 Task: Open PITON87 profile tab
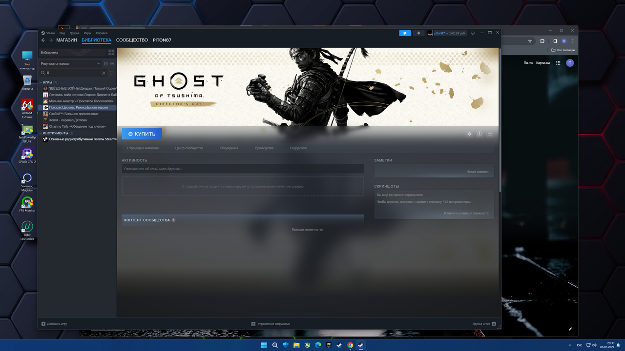[162, 40]
